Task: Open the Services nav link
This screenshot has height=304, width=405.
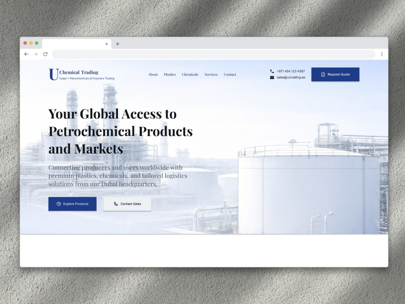Action: [211, 74]
